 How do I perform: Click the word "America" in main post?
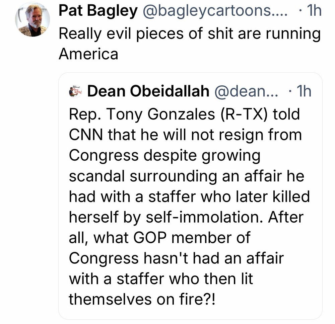point(88,54)
